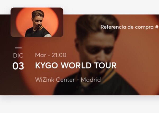Click the 03 day number
The height and width of the screenshot is (113, 159).
tap(18, 66)
